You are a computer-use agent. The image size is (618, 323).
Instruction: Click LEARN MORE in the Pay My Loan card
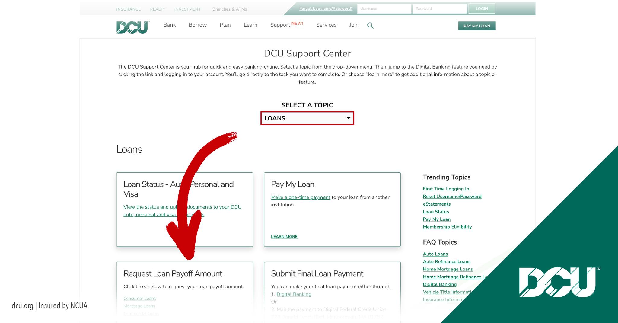coord(284,237)
